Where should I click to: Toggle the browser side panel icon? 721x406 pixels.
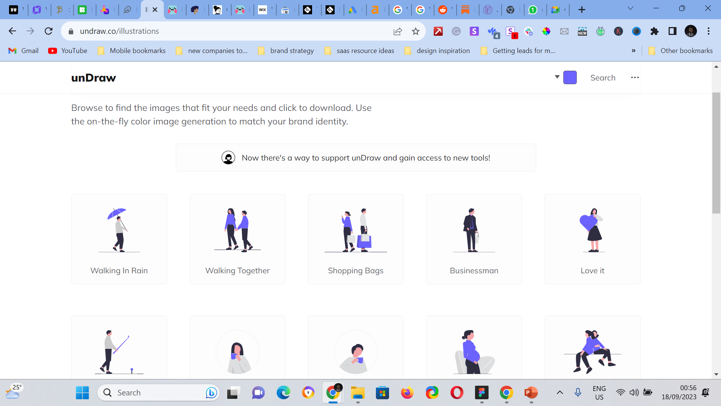pos(672,31)
